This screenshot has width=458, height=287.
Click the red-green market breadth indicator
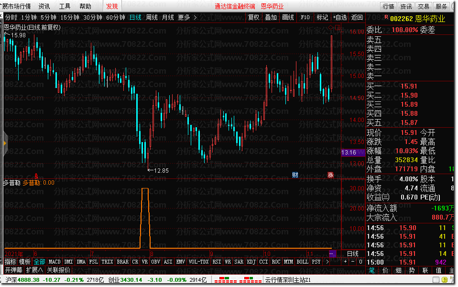click(238, 280)
